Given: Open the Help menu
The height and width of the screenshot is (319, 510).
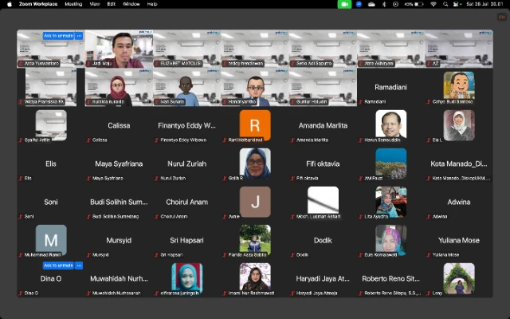Looking at the screenshot, I should [x=152, y=4].
